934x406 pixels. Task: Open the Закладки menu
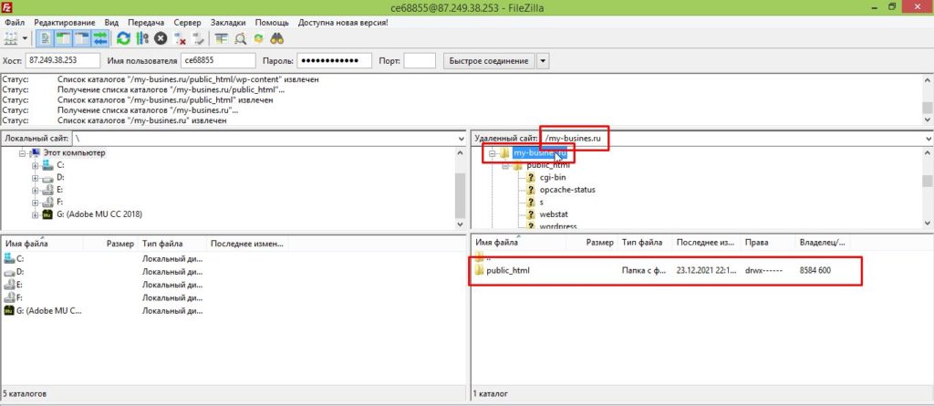pyautogui.click(x=229, y=22)
